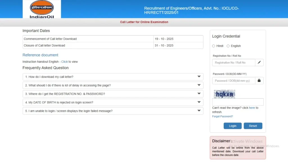Expand FAQ about DATE OF BIRTH rejection
This screenshot has width=288, height=162.
coord(112,102)
